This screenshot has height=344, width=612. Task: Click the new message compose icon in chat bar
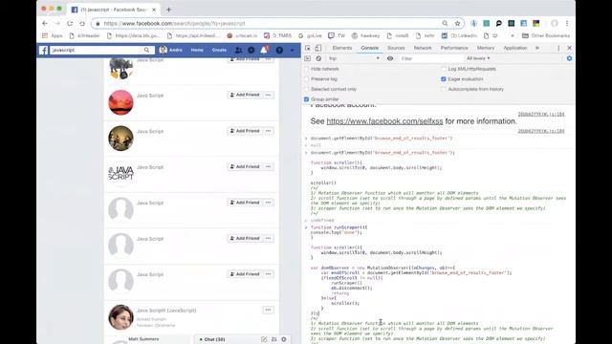[264, 339]
